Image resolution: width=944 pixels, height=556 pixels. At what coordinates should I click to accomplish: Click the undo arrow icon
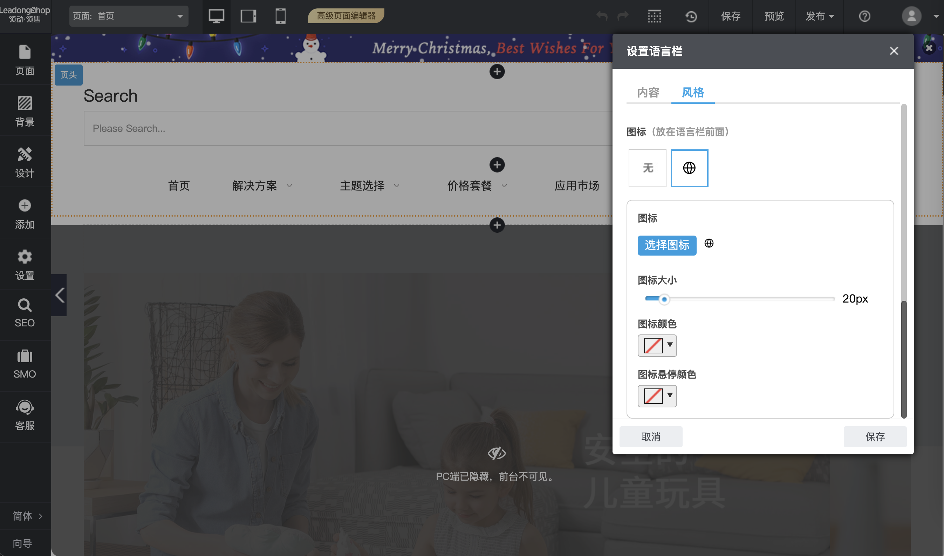coord(601,16)
